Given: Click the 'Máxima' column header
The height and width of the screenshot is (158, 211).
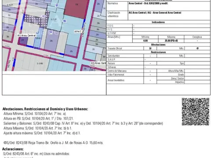Looking at the screenshot, I should coord(171,37).
